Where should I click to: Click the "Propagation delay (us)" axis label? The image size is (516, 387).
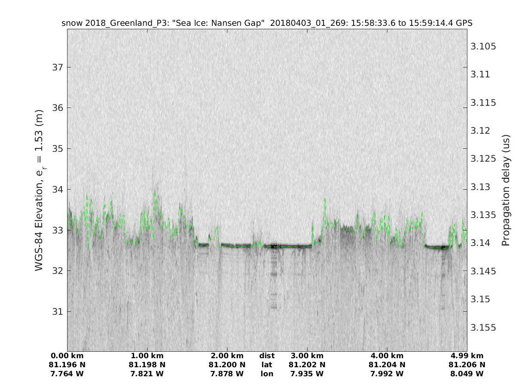click(x=506, y=190)
